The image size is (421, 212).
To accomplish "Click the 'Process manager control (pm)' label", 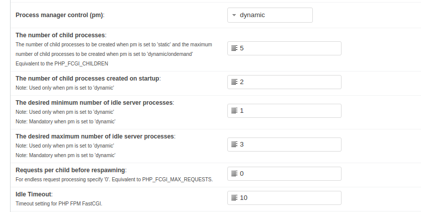I will coord(60,15).
